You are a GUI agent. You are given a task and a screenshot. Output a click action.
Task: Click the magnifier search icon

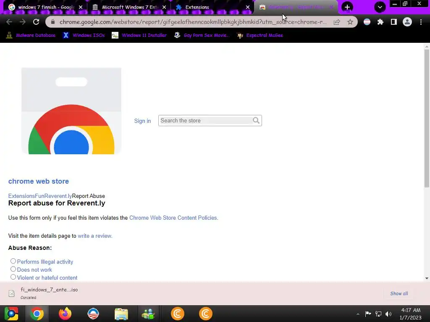tap(256, 120)
